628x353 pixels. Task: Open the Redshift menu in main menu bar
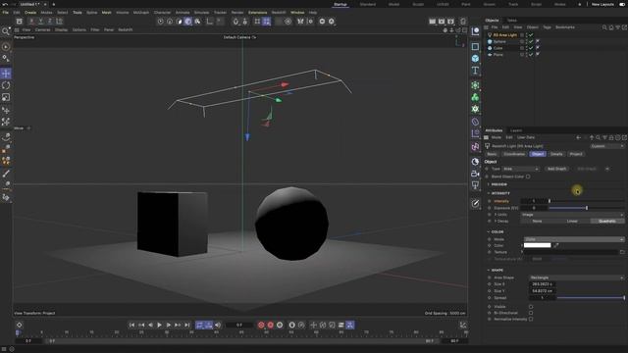[279, 13]
